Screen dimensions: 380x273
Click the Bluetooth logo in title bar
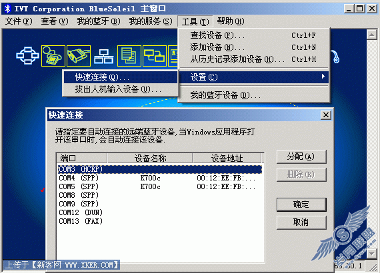[8, 9]
